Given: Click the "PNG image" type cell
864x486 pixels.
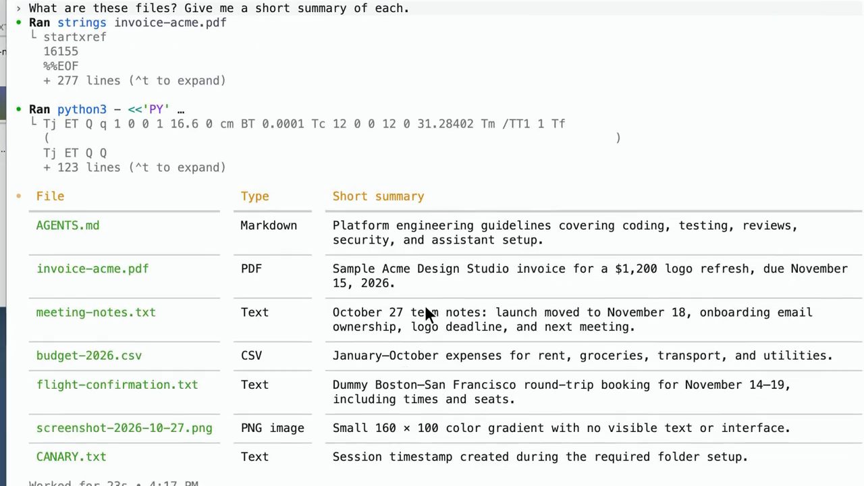Looking at the screenshot, I should pyautogui.click(x=272, y=428).
